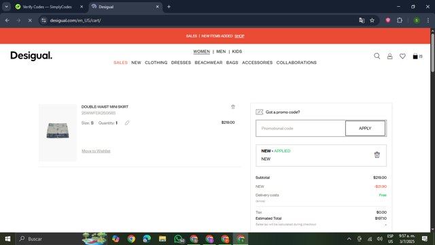Go back to previous page
The height and width of the screenshot is (245, 435).
(x=7, y=20)
